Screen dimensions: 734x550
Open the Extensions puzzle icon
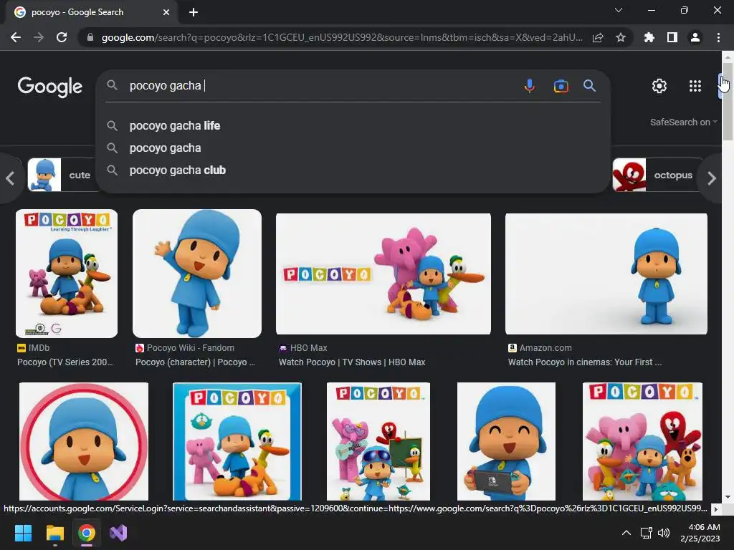click(x=649, y=37)
